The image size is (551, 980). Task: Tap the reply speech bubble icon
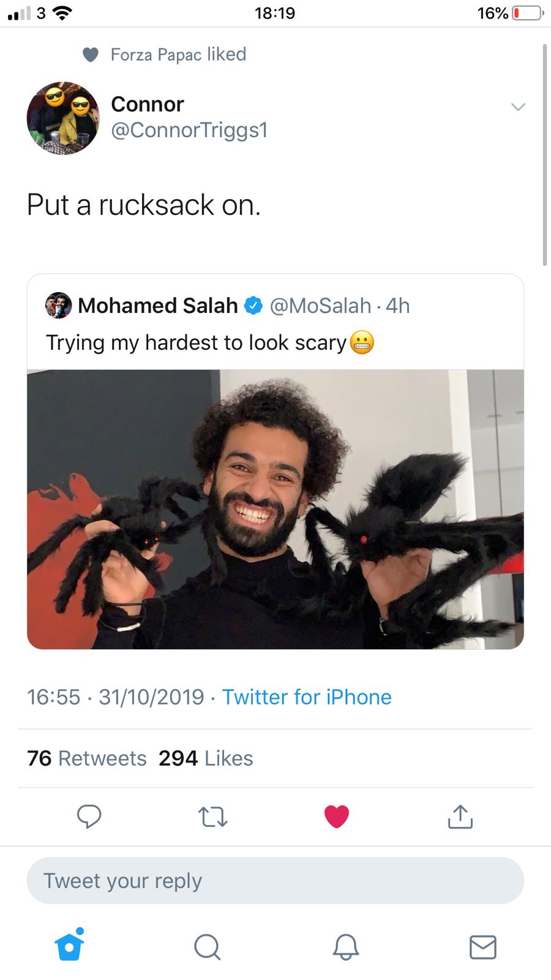89,816
